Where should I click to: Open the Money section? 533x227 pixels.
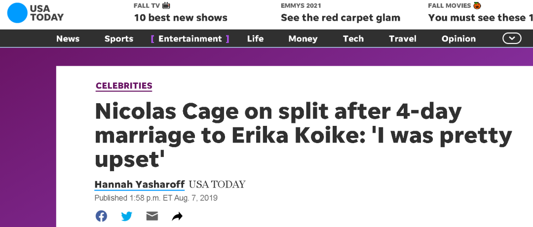303,39
